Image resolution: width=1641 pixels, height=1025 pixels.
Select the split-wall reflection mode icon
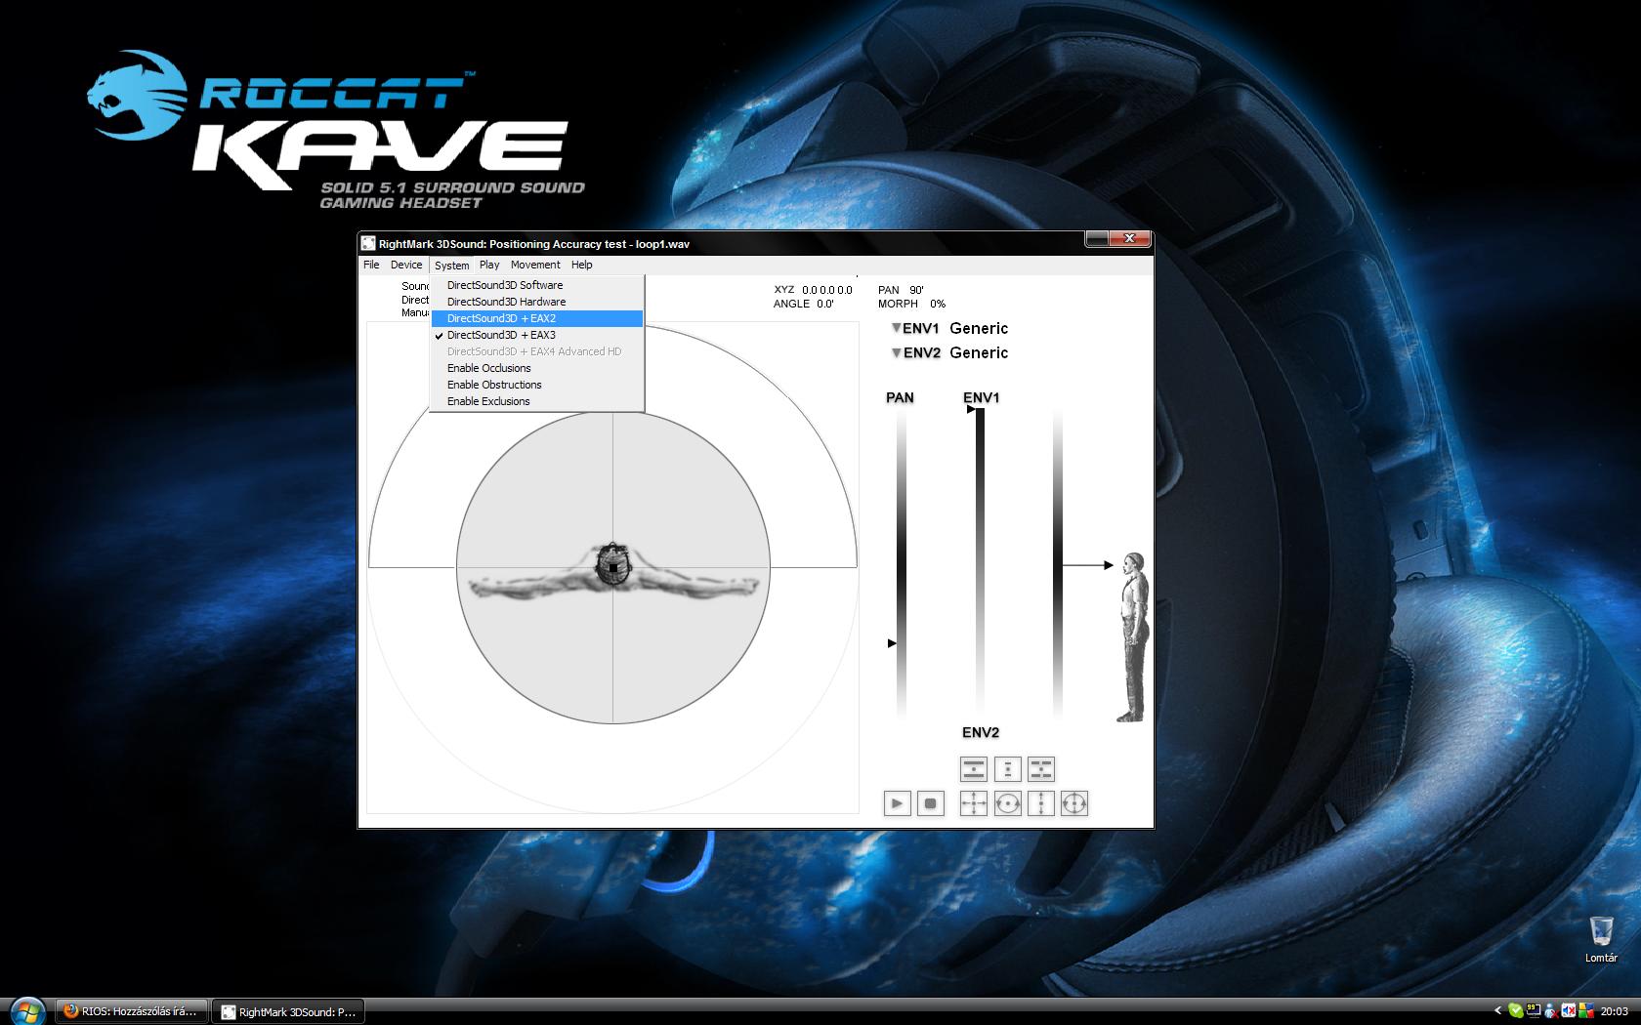tap(1041, 769)
